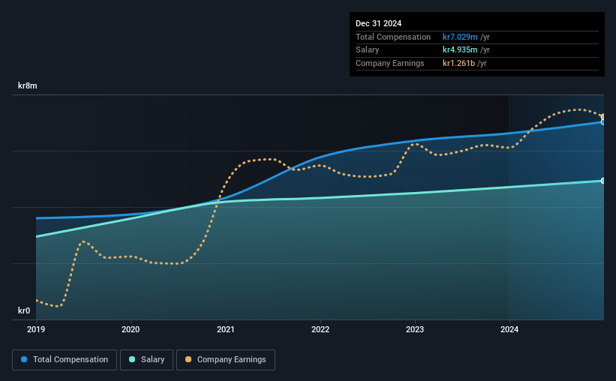Toggle the Salary legend button
616x381 pixels.
pos(146,360)
